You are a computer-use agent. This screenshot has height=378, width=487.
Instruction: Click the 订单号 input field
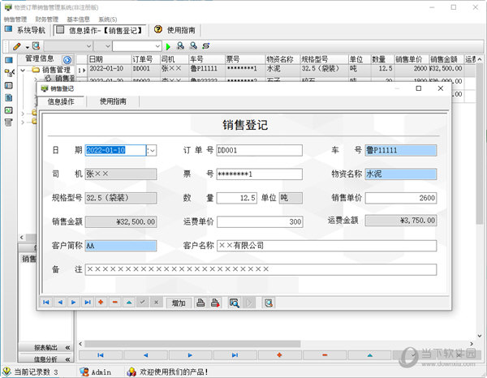[260, 151]
